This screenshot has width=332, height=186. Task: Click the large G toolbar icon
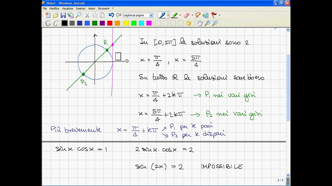48,23
